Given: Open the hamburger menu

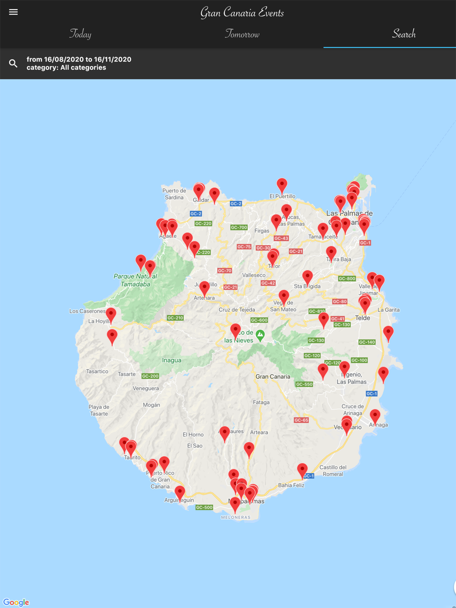Looking at the screenshot, I should [x=13, y=12].
